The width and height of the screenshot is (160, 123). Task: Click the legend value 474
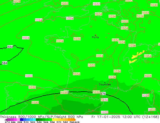7,122
